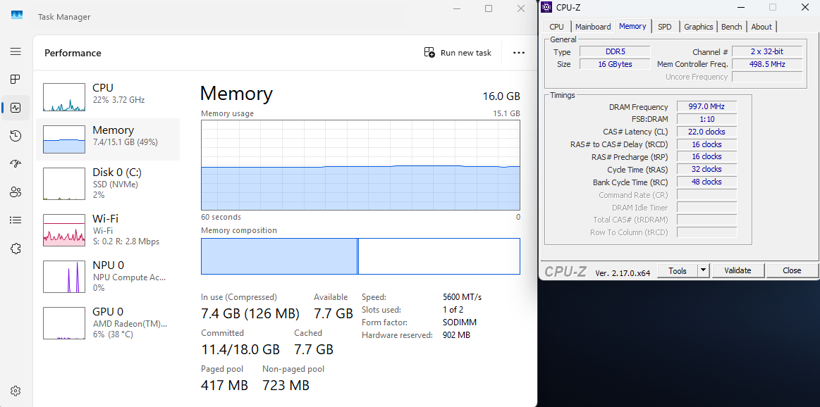The image size is (820, 407).
Task: Open the Task Manager hamburger navigation menu
Action: [16, 51]
